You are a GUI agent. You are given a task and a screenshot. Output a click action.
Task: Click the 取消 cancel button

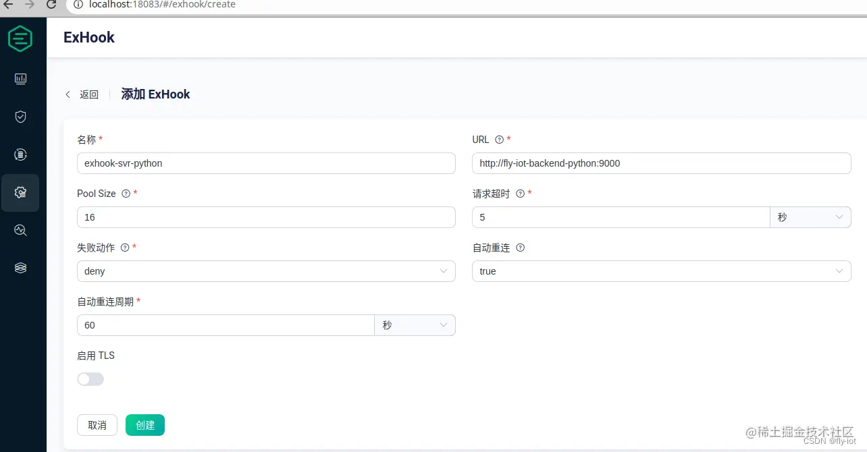click(x=97, y=425)
